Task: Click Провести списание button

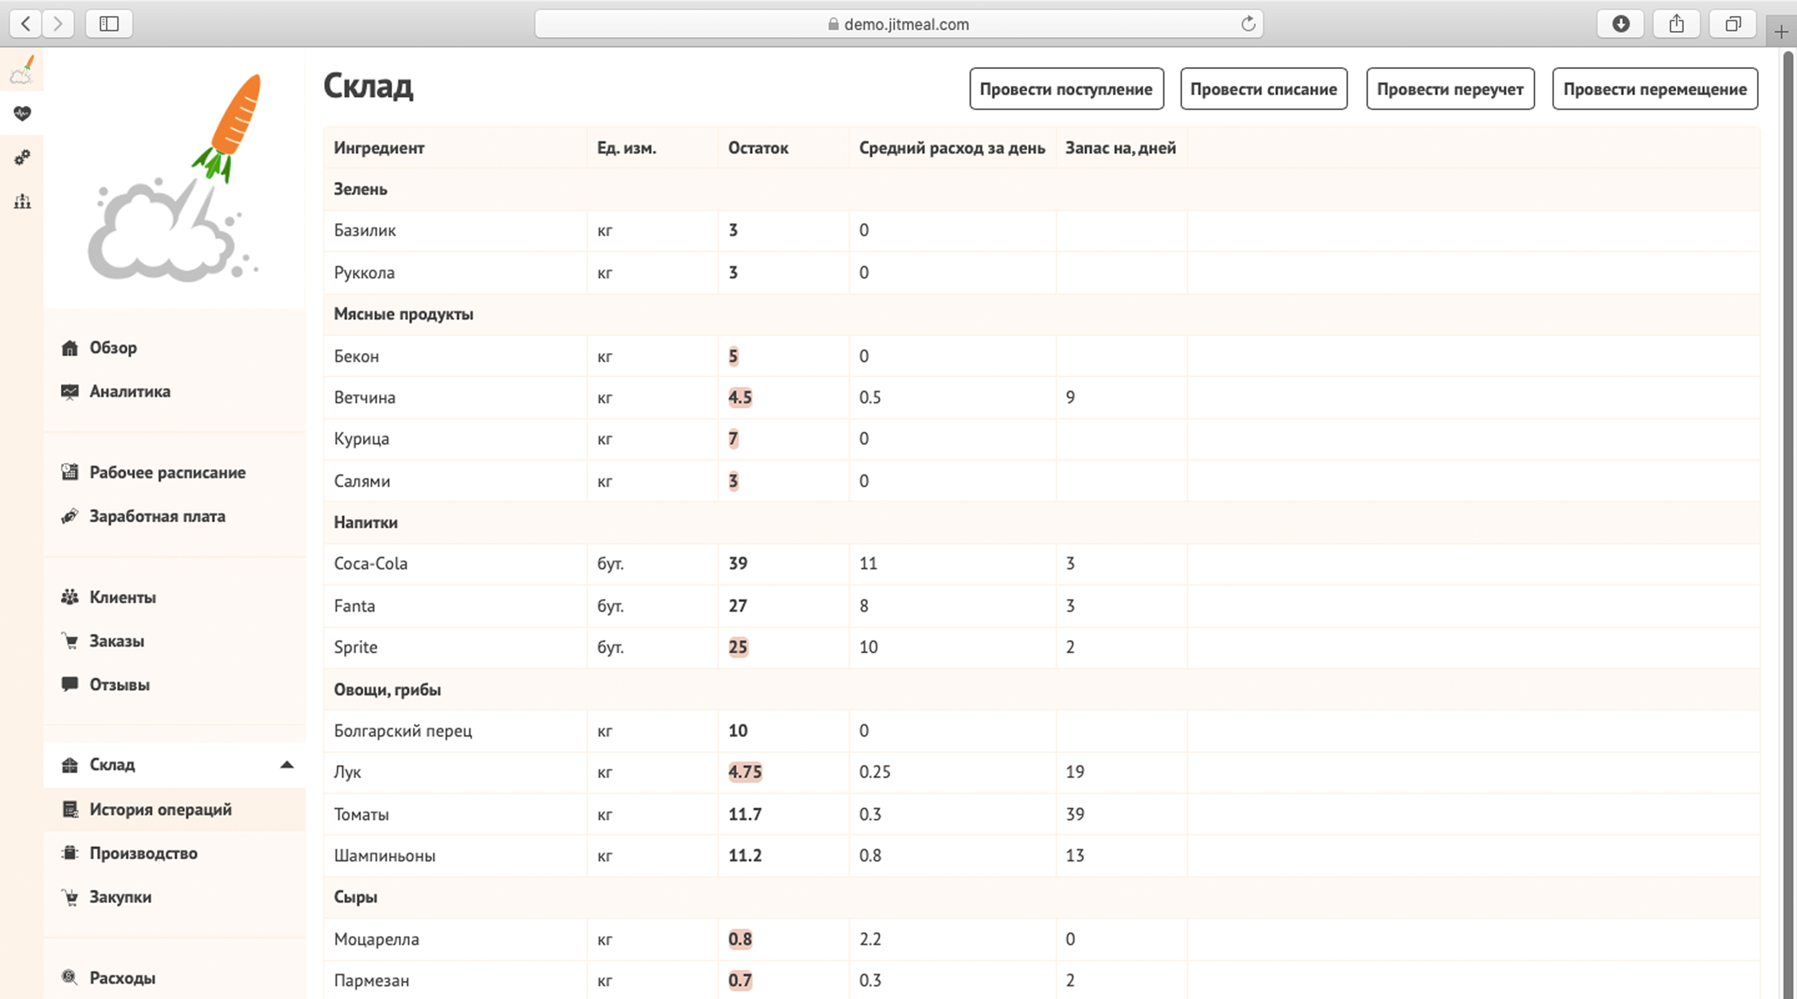Action: (x=1263, y=89)
